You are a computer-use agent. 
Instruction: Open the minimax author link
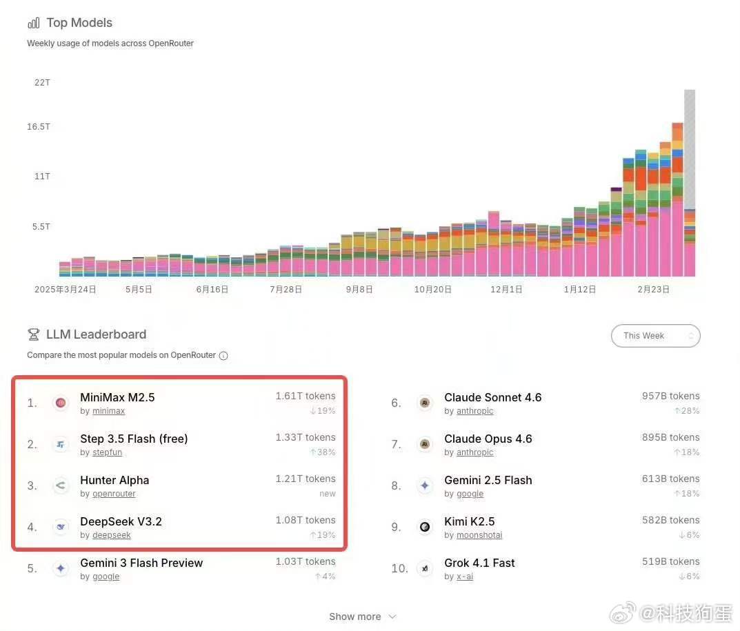click(108, 412)
